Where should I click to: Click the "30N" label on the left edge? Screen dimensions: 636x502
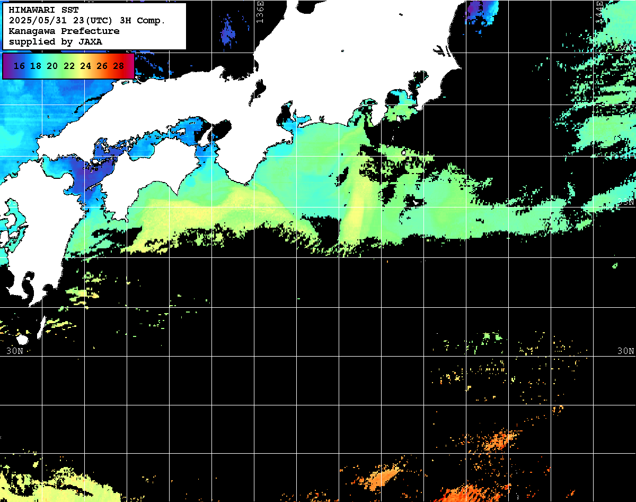(15, 351)
